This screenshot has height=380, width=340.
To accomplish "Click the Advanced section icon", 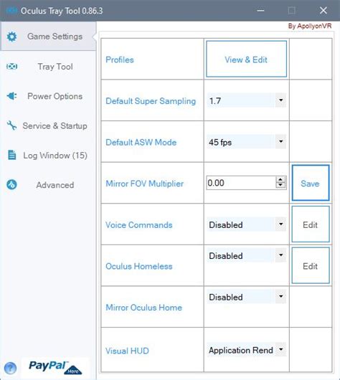I will [x=11, y=185].
